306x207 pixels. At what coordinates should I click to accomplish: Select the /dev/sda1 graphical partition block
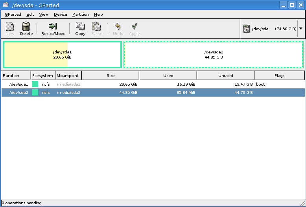pyautogui.click(x=62, y=55)
